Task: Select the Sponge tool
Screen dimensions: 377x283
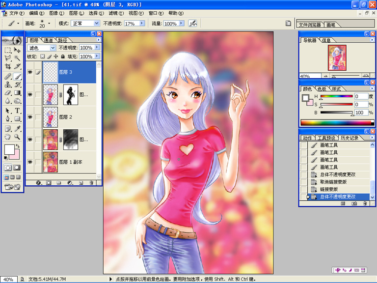Action: point(17,101)
